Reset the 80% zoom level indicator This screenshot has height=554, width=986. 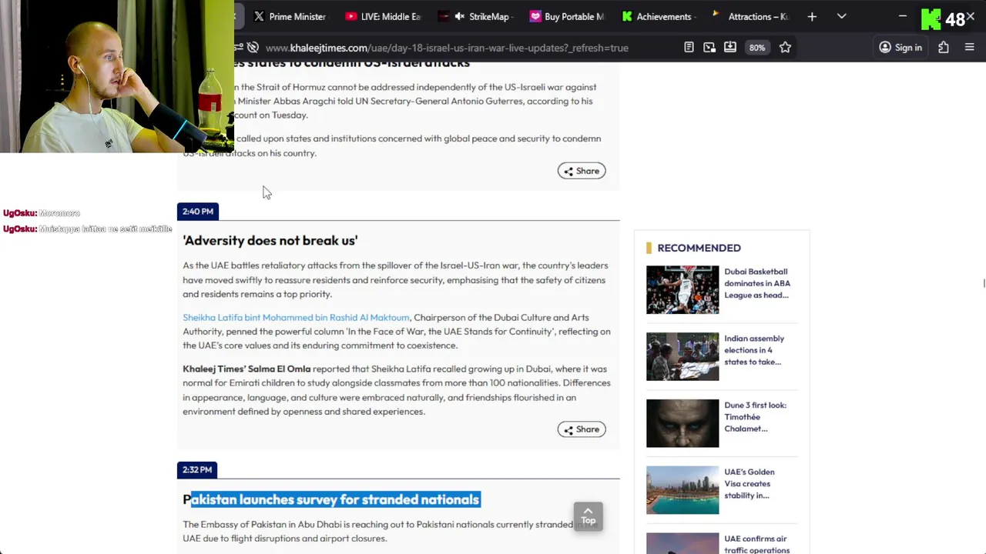coord(757,48)
